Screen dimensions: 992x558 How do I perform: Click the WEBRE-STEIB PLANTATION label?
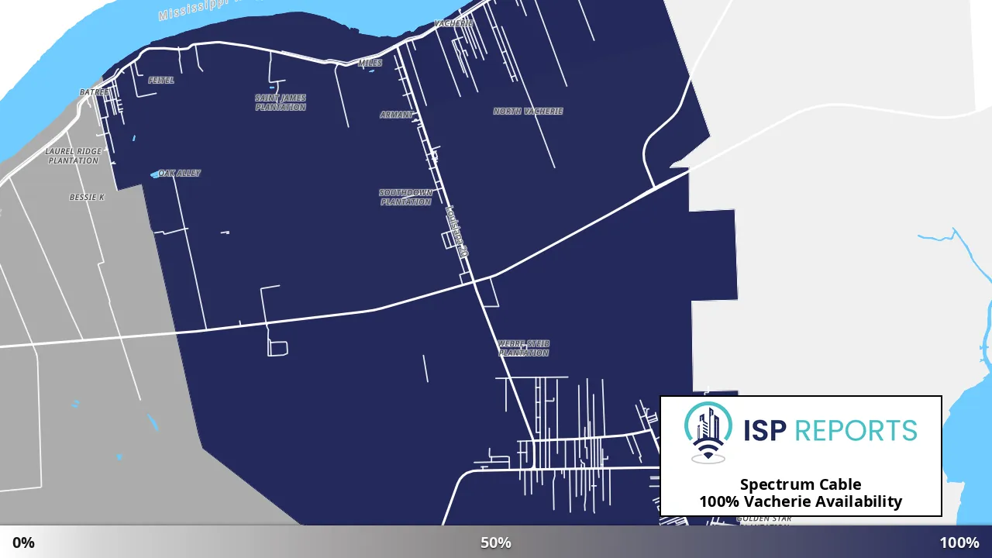coord(524,348)
